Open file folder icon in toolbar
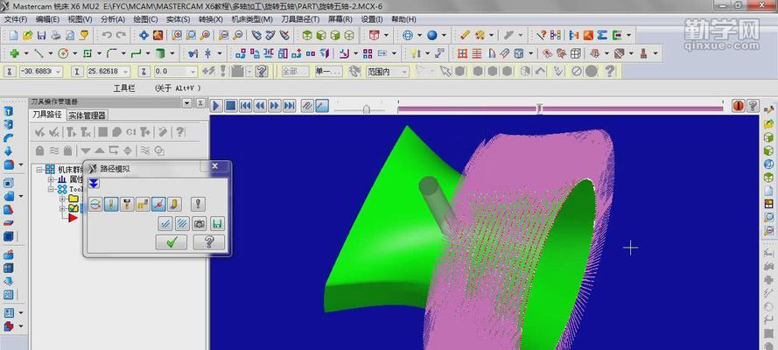The width and height of the screenshot is (778, 350). [28, 35]
